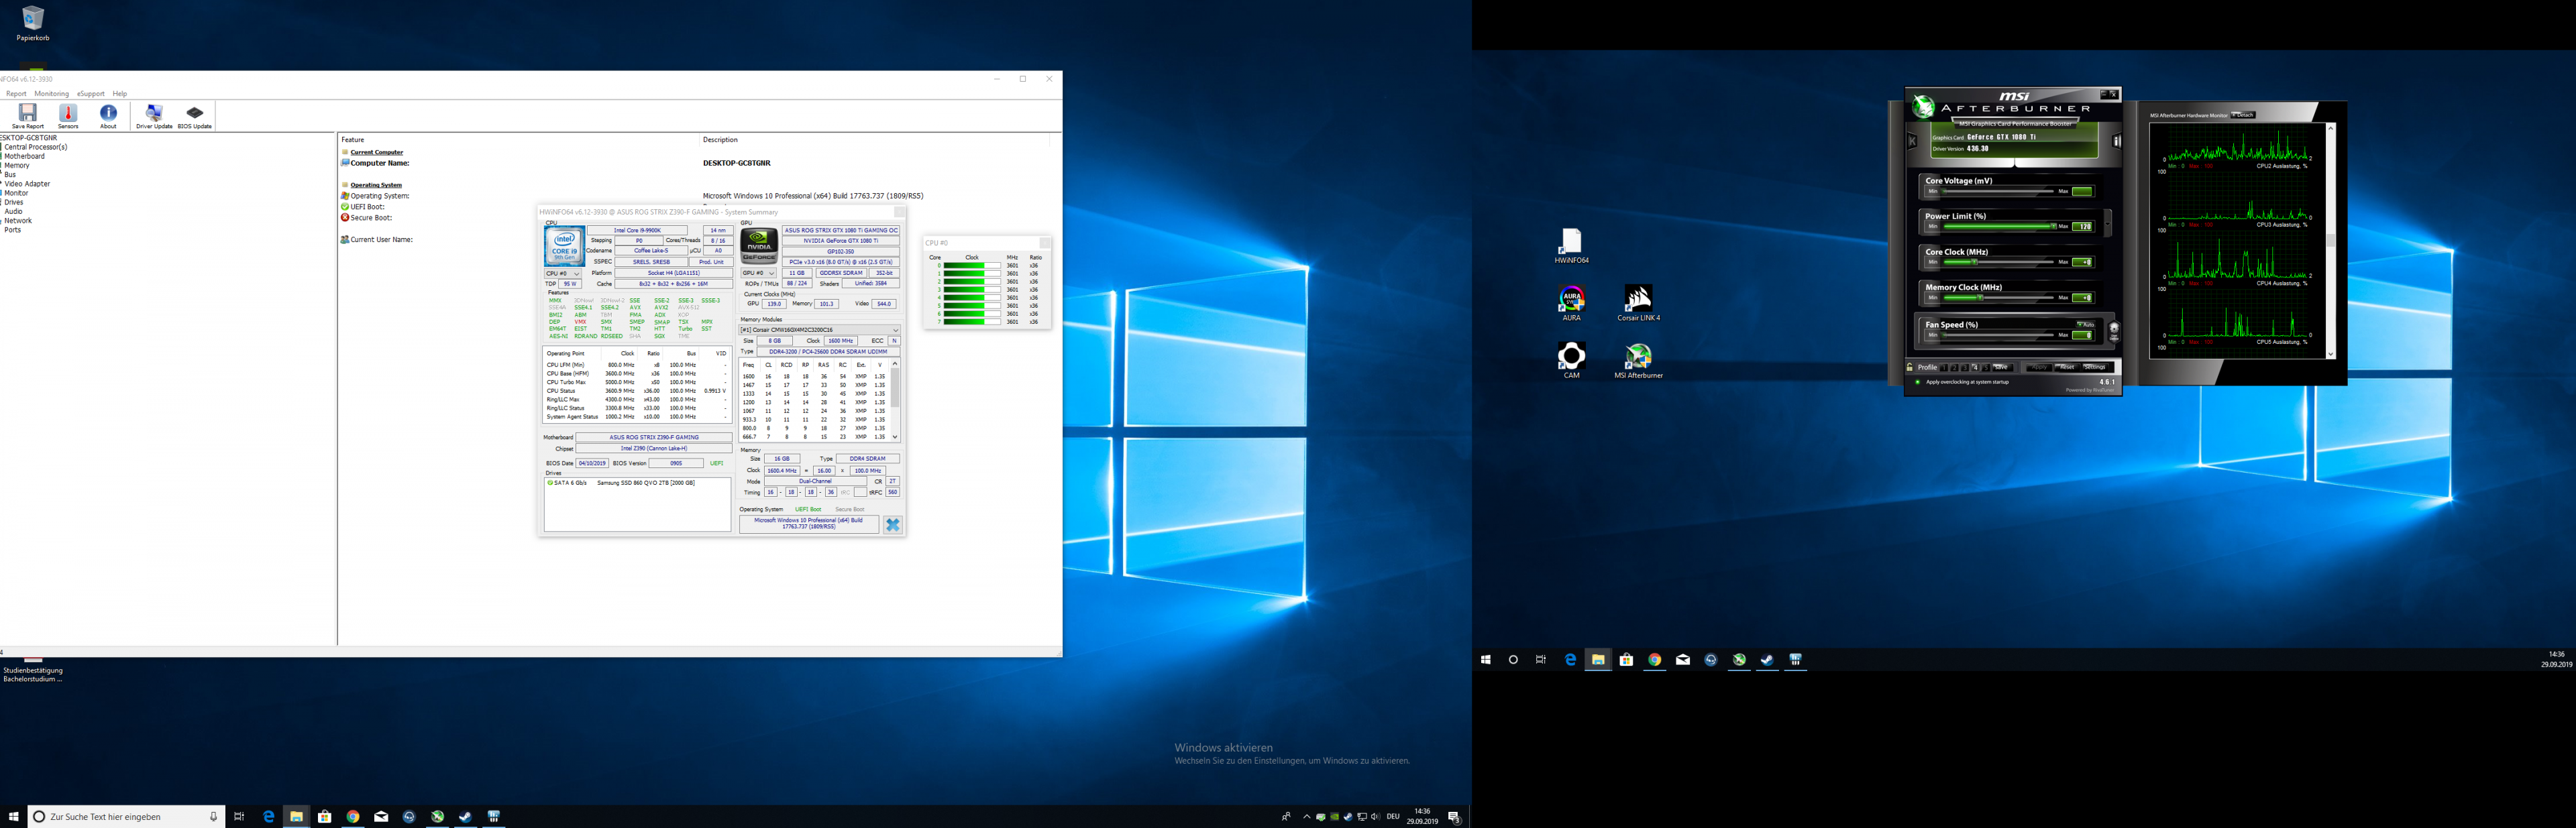Viewport: 2576px width, 828px height.
Task: Toggle the profile lock padlock icon
Action: 1909,367
